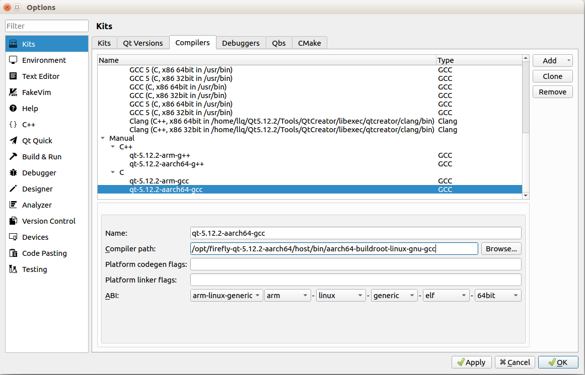The height and width of the screenshot is (375, 585).
Task: Click the Build & Run hammer icon
Action: pyautogui.click(x=14, y=157)
